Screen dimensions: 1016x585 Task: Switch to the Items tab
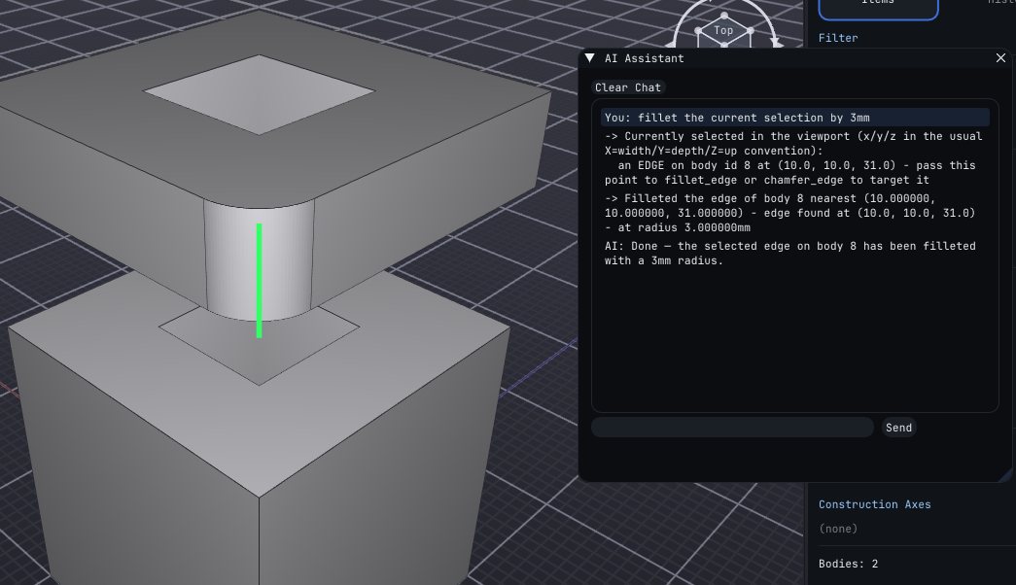[878, 7]
